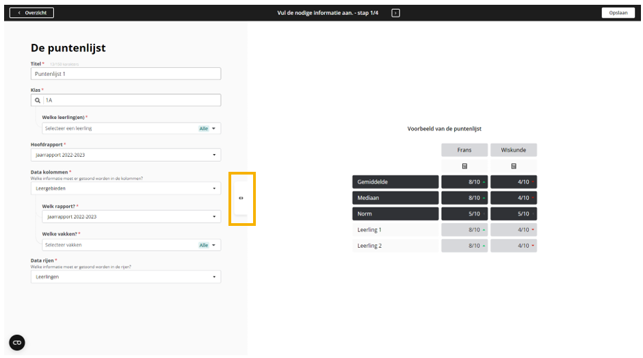Click the Titel input field

126,74
